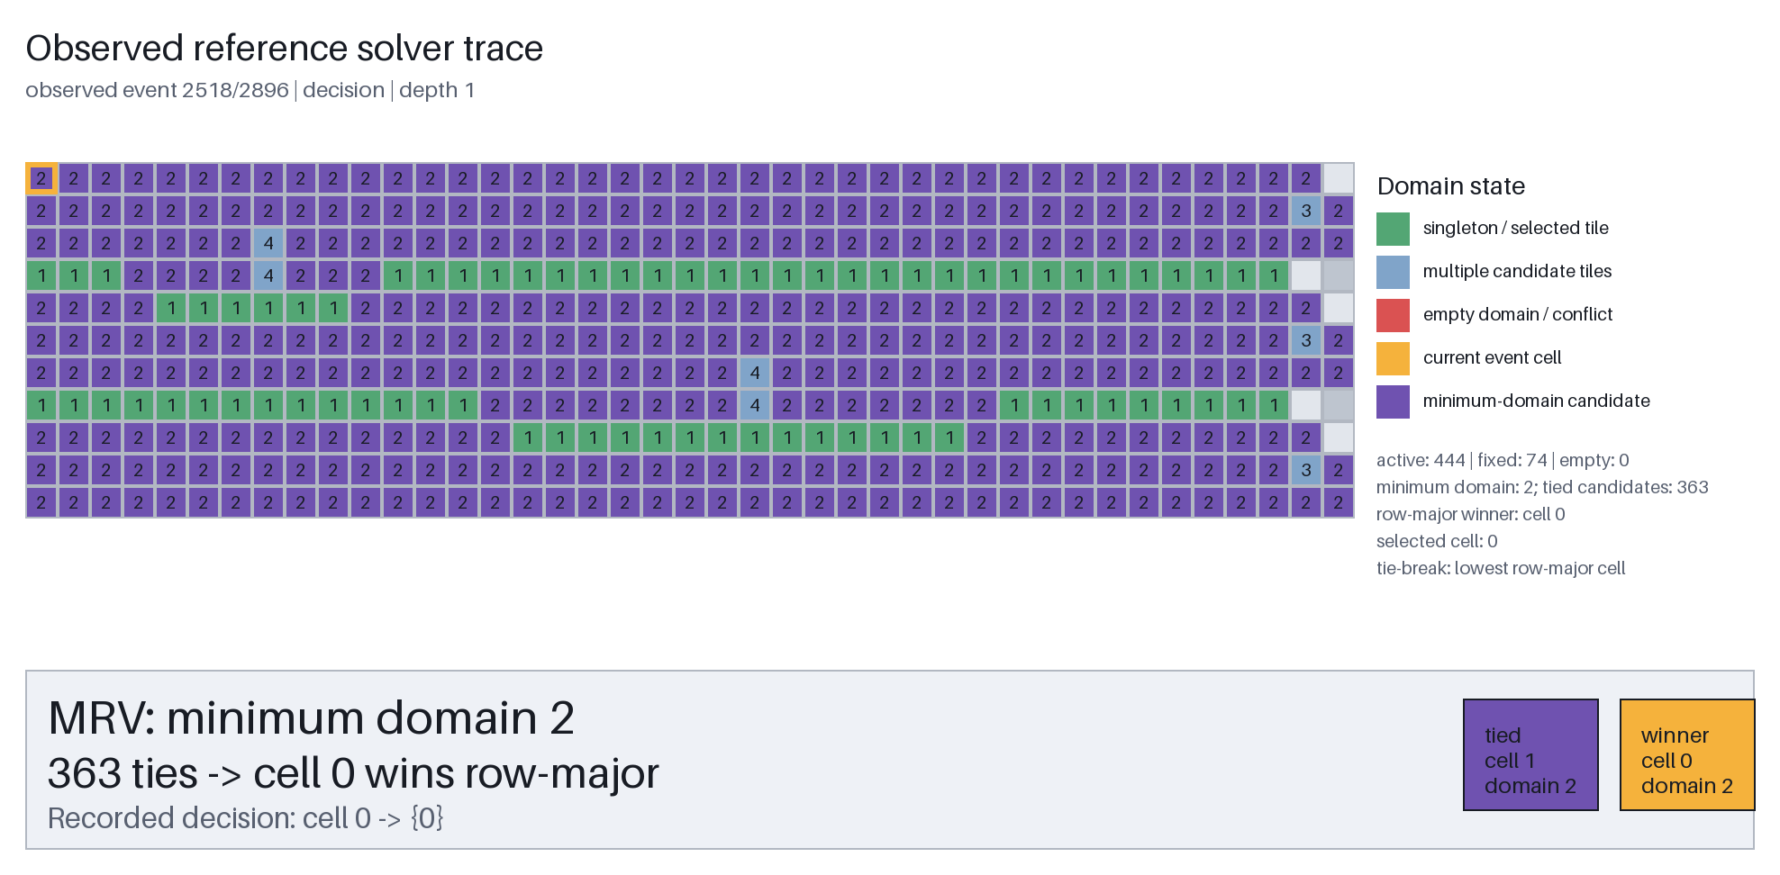Click the Observed reference solver trace title
The width and height of the screenshot is (1780, 875).
[x=285, y=49]
